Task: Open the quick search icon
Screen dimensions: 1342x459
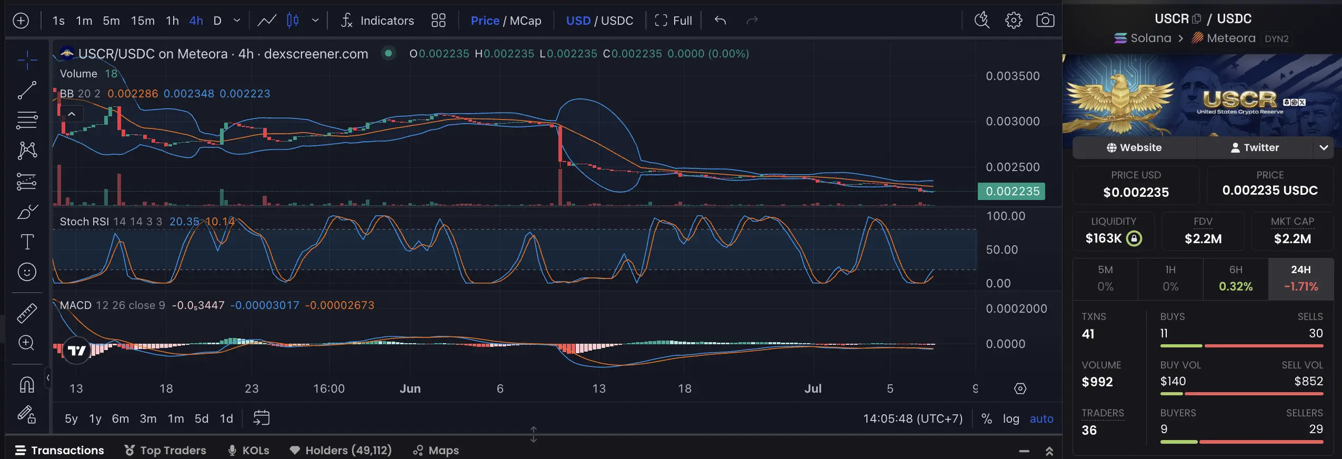Action: (x=982, y=21)
